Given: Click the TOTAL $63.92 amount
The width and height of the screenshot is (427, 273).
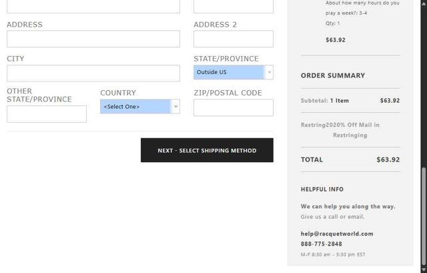Looking at the screenshot, I should pos(388,160).
